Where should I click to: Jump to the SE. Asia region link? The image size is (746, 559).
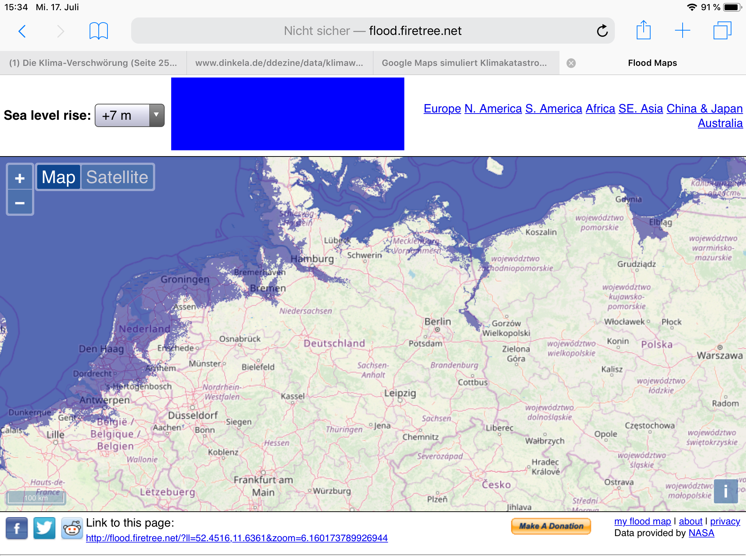640,108
